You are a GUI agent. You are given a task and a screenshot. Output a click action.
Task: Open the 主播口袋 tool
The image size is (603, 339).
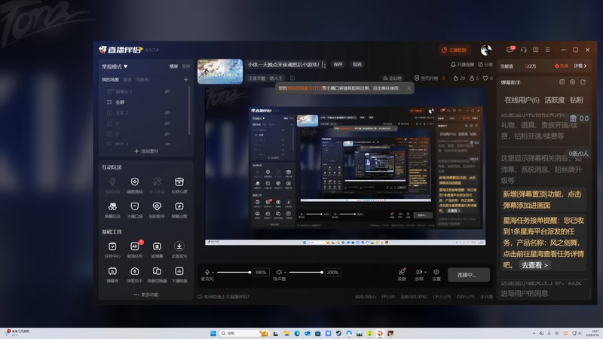[x=135, y=210]
